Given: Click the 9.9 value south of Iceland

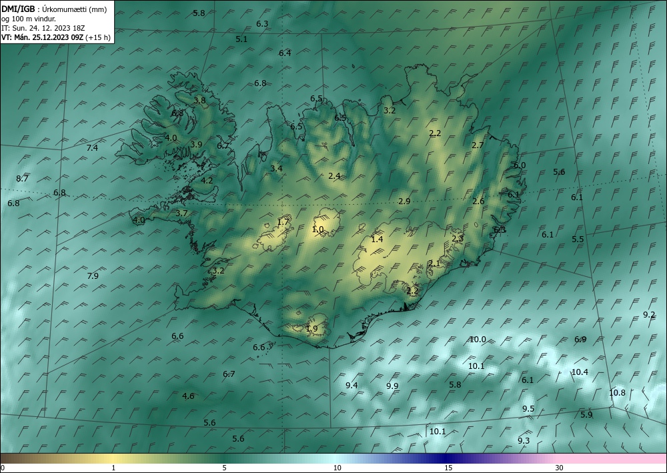Looking at the screenshot, I should point(392,386).
